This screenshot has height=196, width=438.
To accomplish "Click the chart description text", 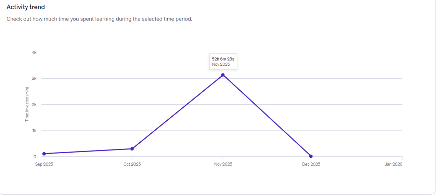I will tap(99, 19).
